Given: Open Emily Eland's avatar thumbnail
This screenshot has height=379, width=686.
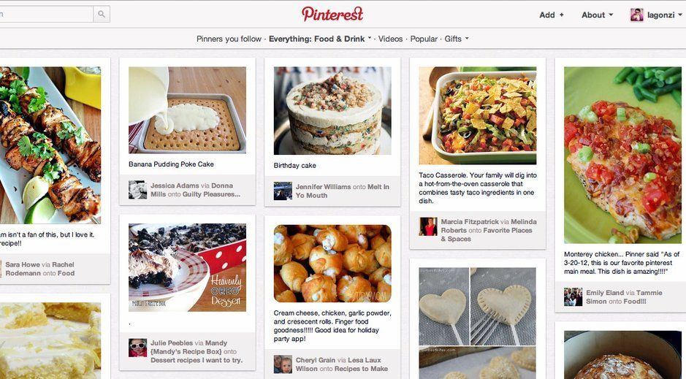Looking at the screenshot, I should click(573, 296).
